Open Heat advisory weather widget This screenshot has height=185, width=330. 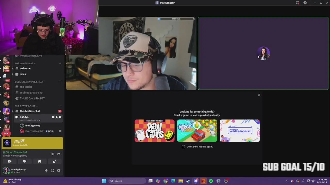13,181
